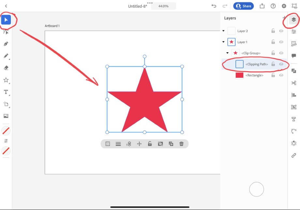Toggle lock on Layer 2
This screenshot has height=210, width=300.
pos(273,31)
